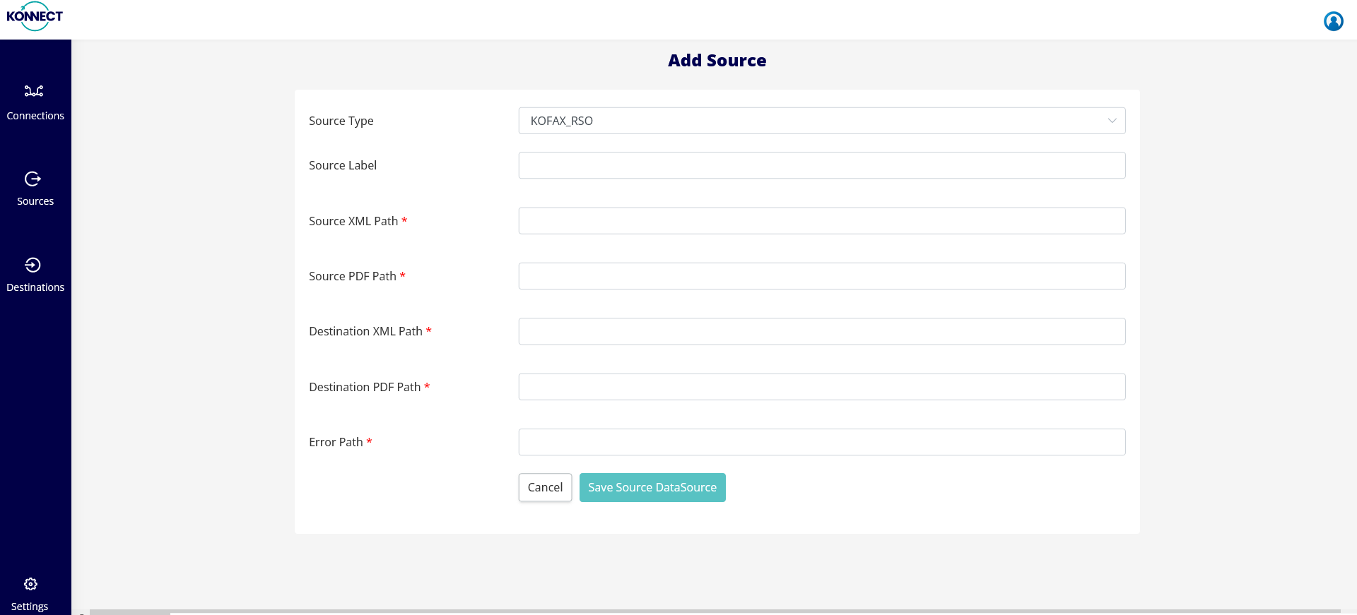Open the KOFAX_RSO source type selector
This screenshot has height=615, width=1357.
[813, 121]
